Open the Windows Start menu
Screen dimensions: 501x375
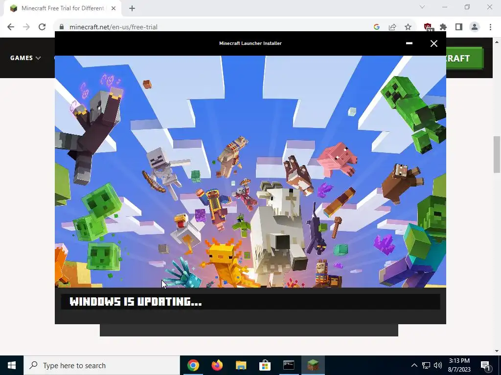click(x=12, y=365)
